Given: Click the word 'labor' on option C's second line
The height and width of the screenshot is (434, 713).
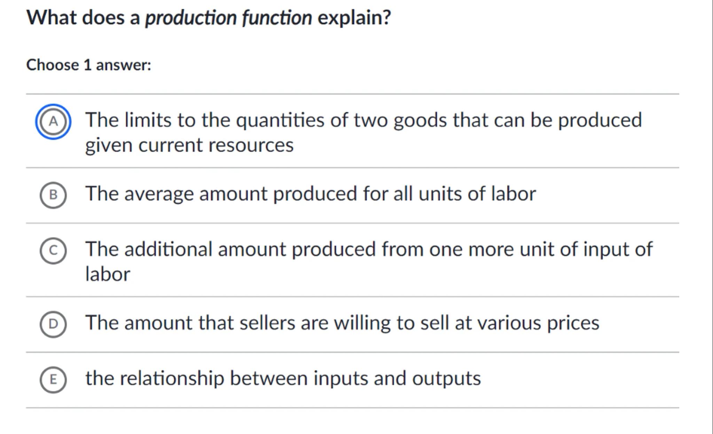Looking at the screenshot, I should click(x=108, y=274).
